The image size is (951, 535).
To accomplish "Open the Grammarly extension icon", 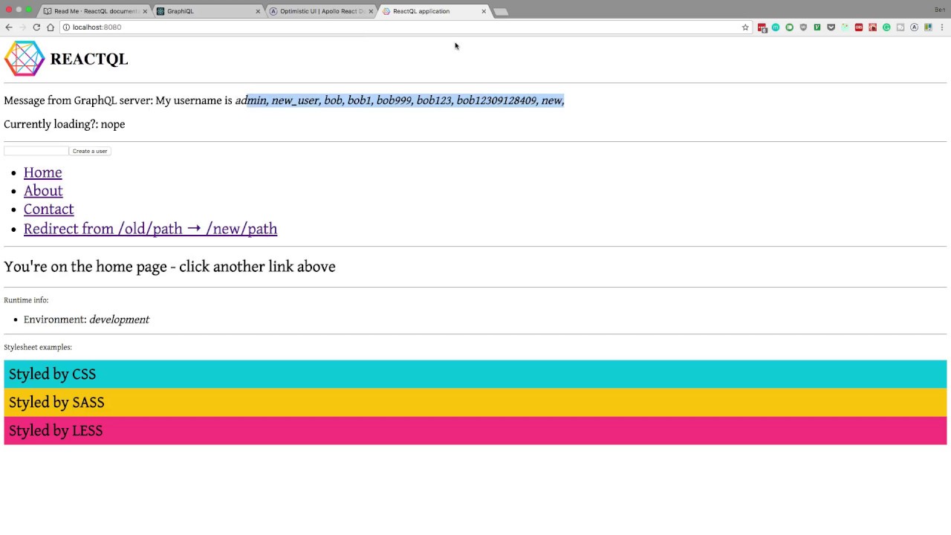I will 886,27.
